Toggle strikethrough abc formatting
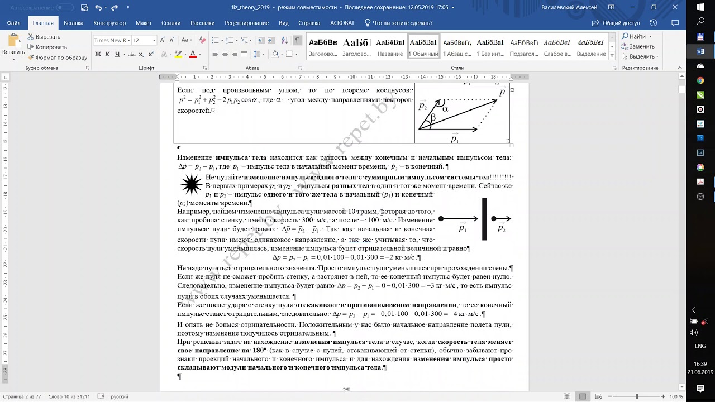 point(132,54)
